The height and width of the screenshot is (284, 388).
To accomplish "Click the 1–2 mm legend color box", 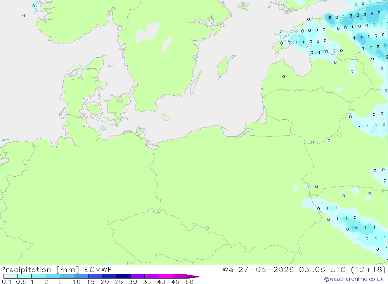I will click(x=39, y=276).
